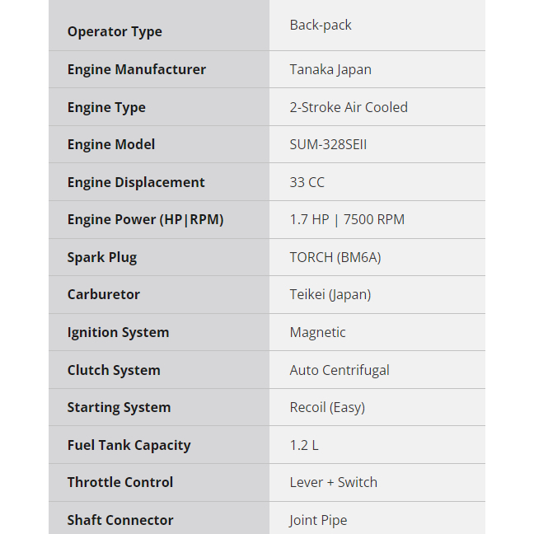This screenshot has width=534, height=534.
Task: Click the Engine Displacement label
Action: (x=136, y=182)
